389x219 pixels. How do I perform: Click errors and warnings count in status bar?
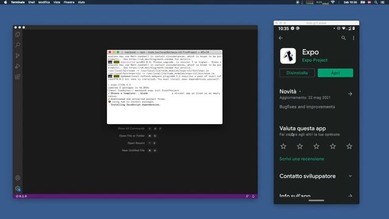[x=21, y=196]
